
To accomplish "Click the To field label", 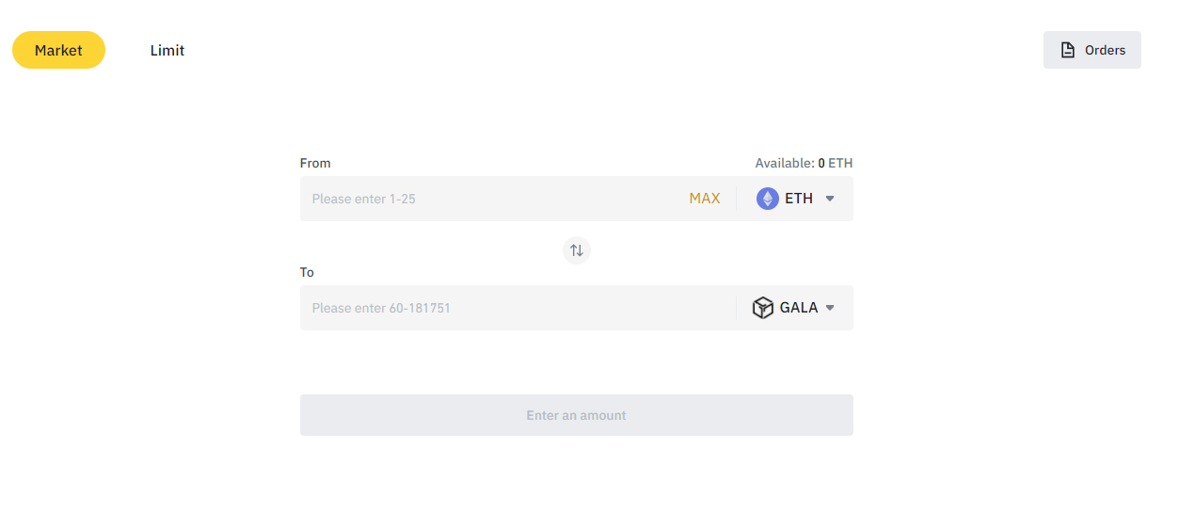I will (307, 272).
